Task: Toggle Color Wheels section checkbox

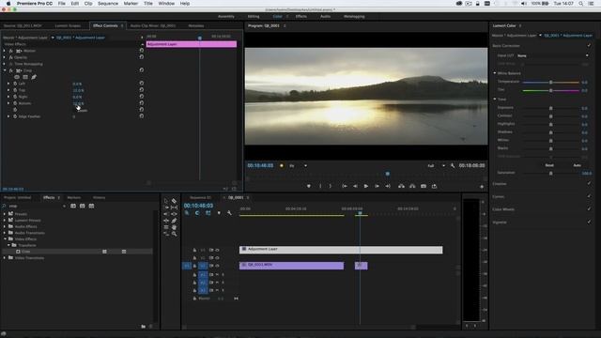Action: coord(589,208)
